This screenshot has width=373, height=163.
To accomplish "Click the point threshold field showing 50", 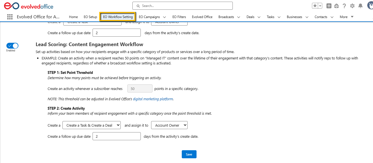I will coord(140,89).
